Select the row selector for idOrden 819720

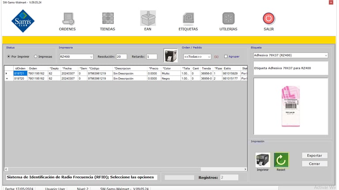9,78
